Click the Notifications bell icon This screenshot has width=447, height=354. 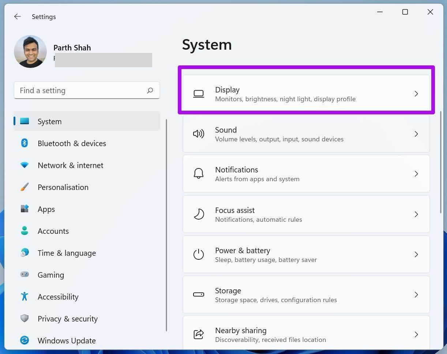click(199, 174)
